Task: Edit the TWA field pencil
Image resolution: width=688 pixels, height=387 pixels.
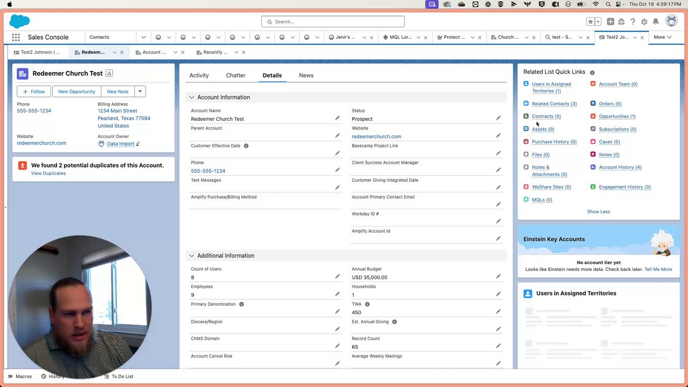Action: 498,311
